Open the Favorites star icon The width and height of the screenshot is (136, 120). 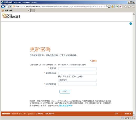click(129, 7)
